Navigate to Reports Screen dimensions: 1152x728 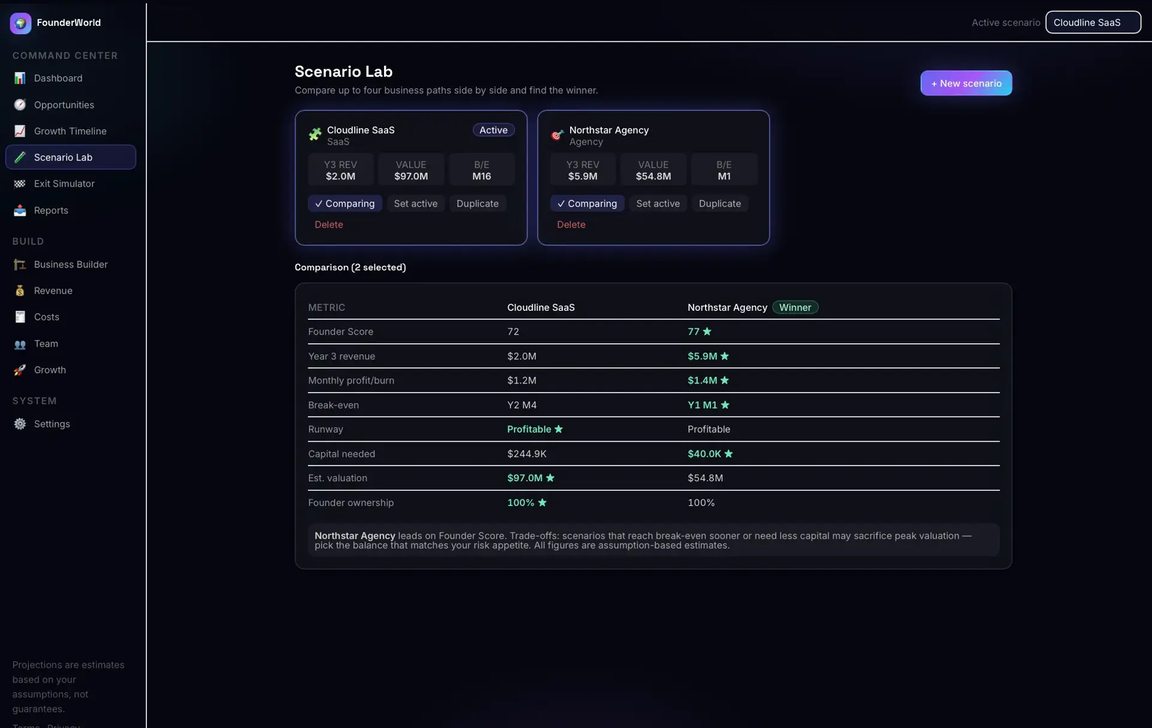71,210
